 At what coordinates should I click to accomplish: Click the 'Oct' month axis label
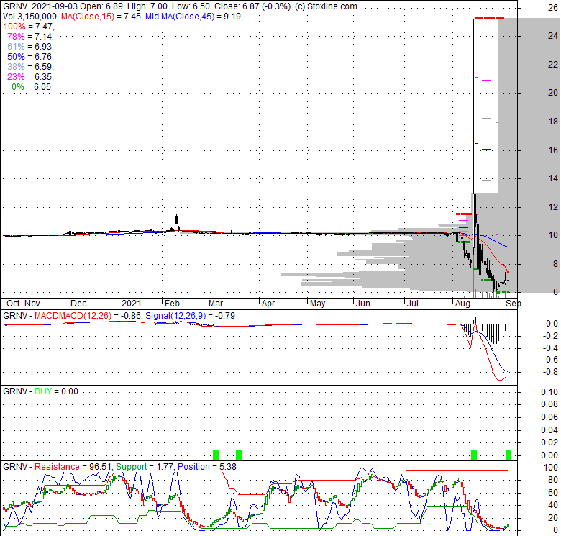[13, 304]
